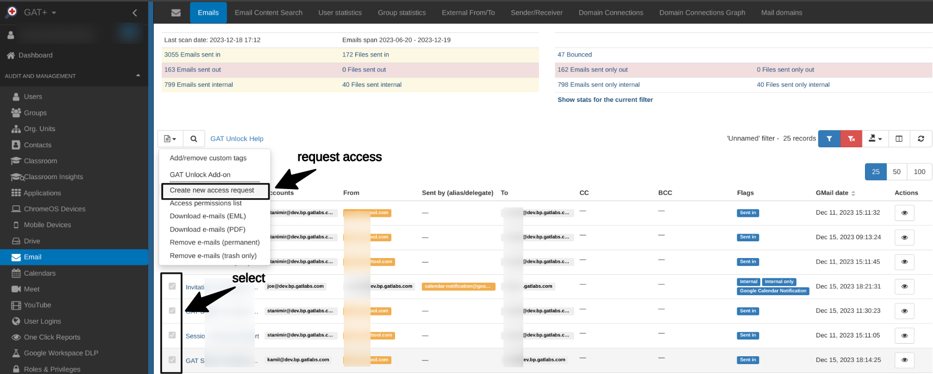Open Drive in the sidebar

[x=32, y=241]
